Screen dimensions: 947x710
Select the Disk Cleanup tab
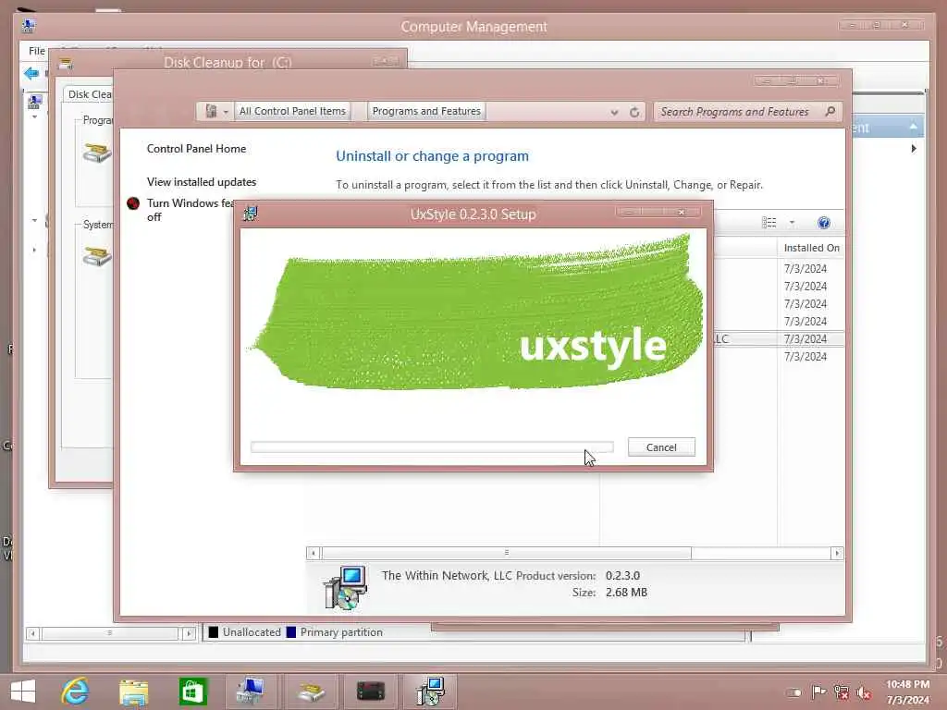[90, 94]
